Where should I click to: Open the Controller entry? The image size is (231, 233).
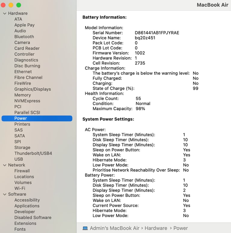(x=24, y=54)
